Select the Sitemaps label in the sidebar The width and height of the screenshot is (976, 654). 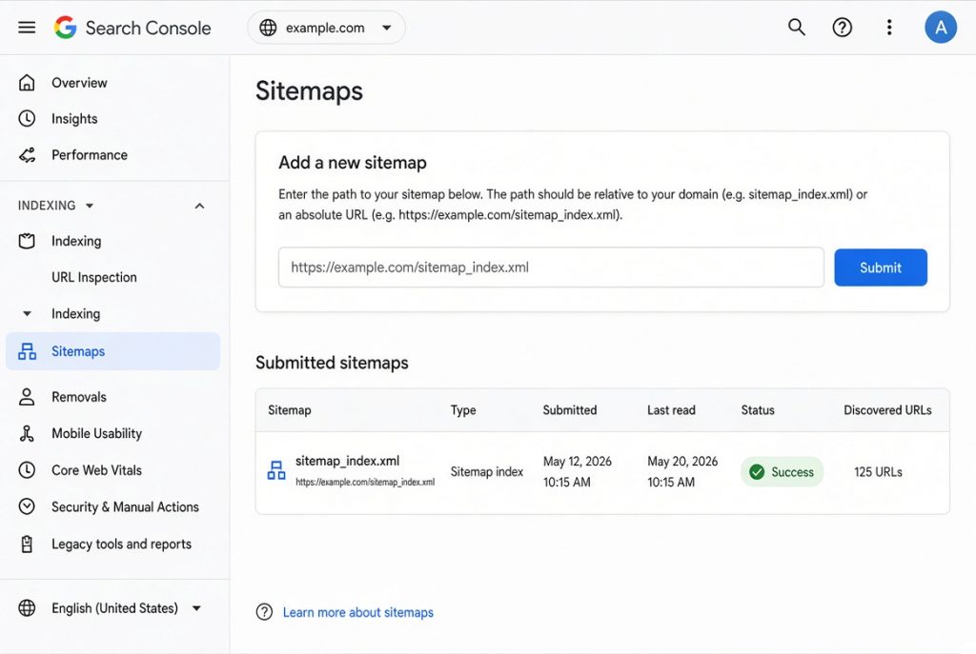(x=78, y=351)
